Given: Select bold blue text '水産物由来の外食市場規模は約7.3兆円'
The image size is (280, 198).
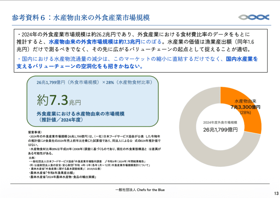Looking at the screenshot, I should pos(94,42).
